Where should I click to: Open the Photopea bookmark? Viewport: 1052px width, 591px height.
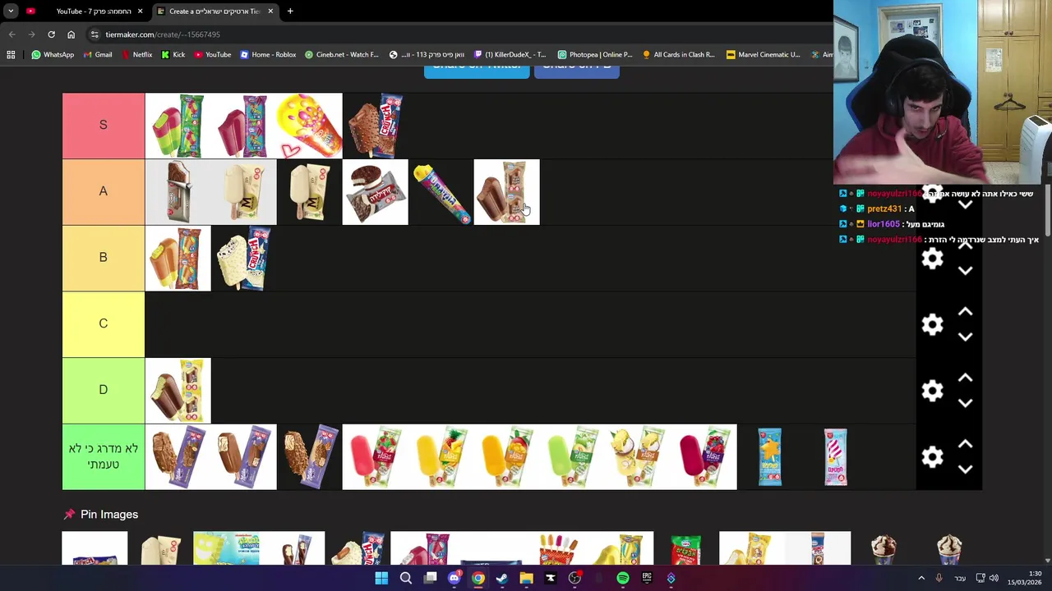coord(595,55)
